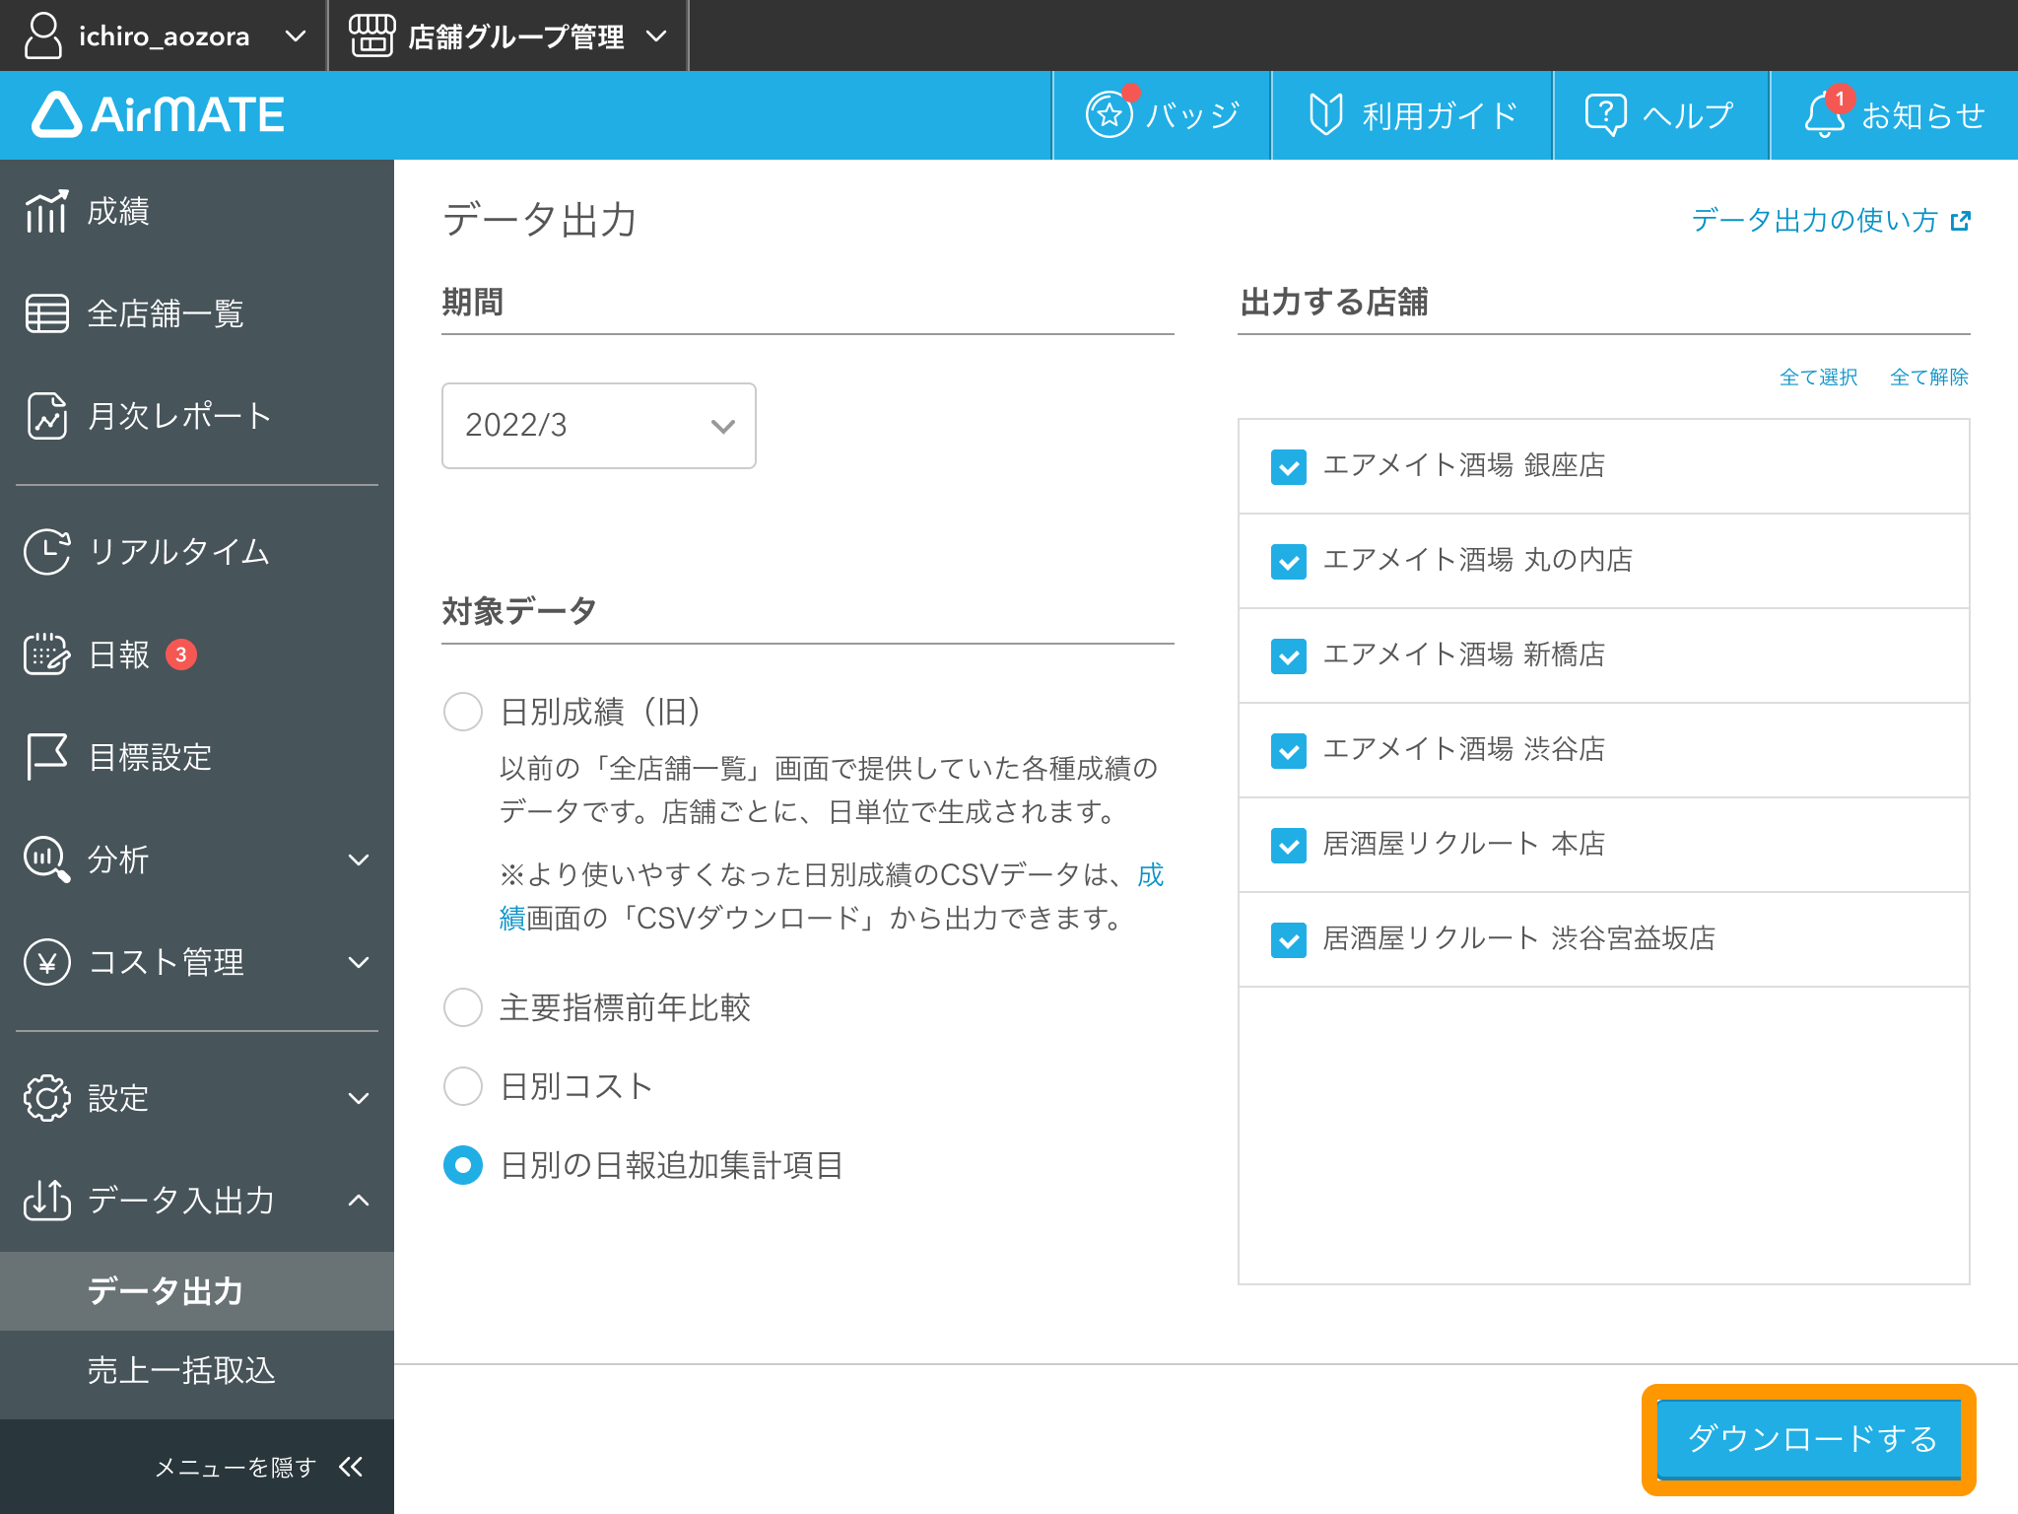
Task: Uncheck エアメイト酒場 銀座店 checkbox
Action: [x=1289, y=466]
